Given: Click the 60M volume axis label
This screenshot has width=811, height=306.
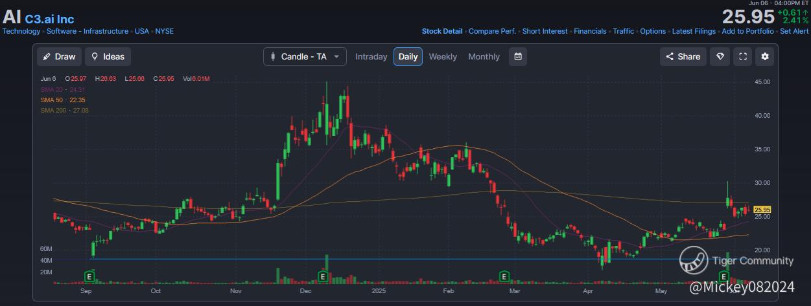Looking at the screenshot, I should [x=46, y=249].
